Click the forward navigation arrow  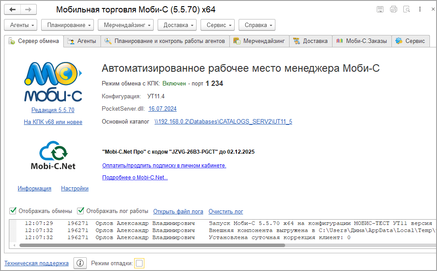pyautogui.click(x=28, y=9)
